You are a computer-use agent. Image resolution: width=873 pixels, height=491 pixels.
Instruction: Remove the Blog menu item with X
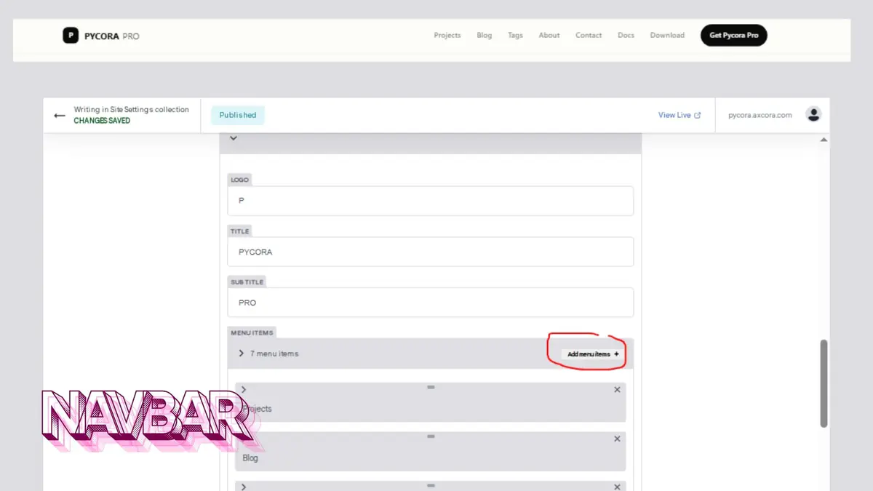coord(617,439)
